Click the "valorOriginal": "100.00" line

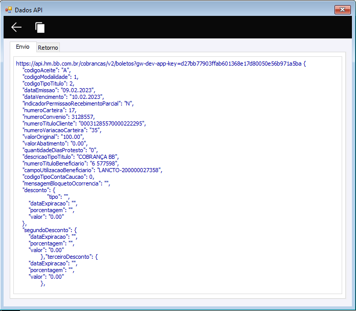pyautogui.click(x=53, y=137)
